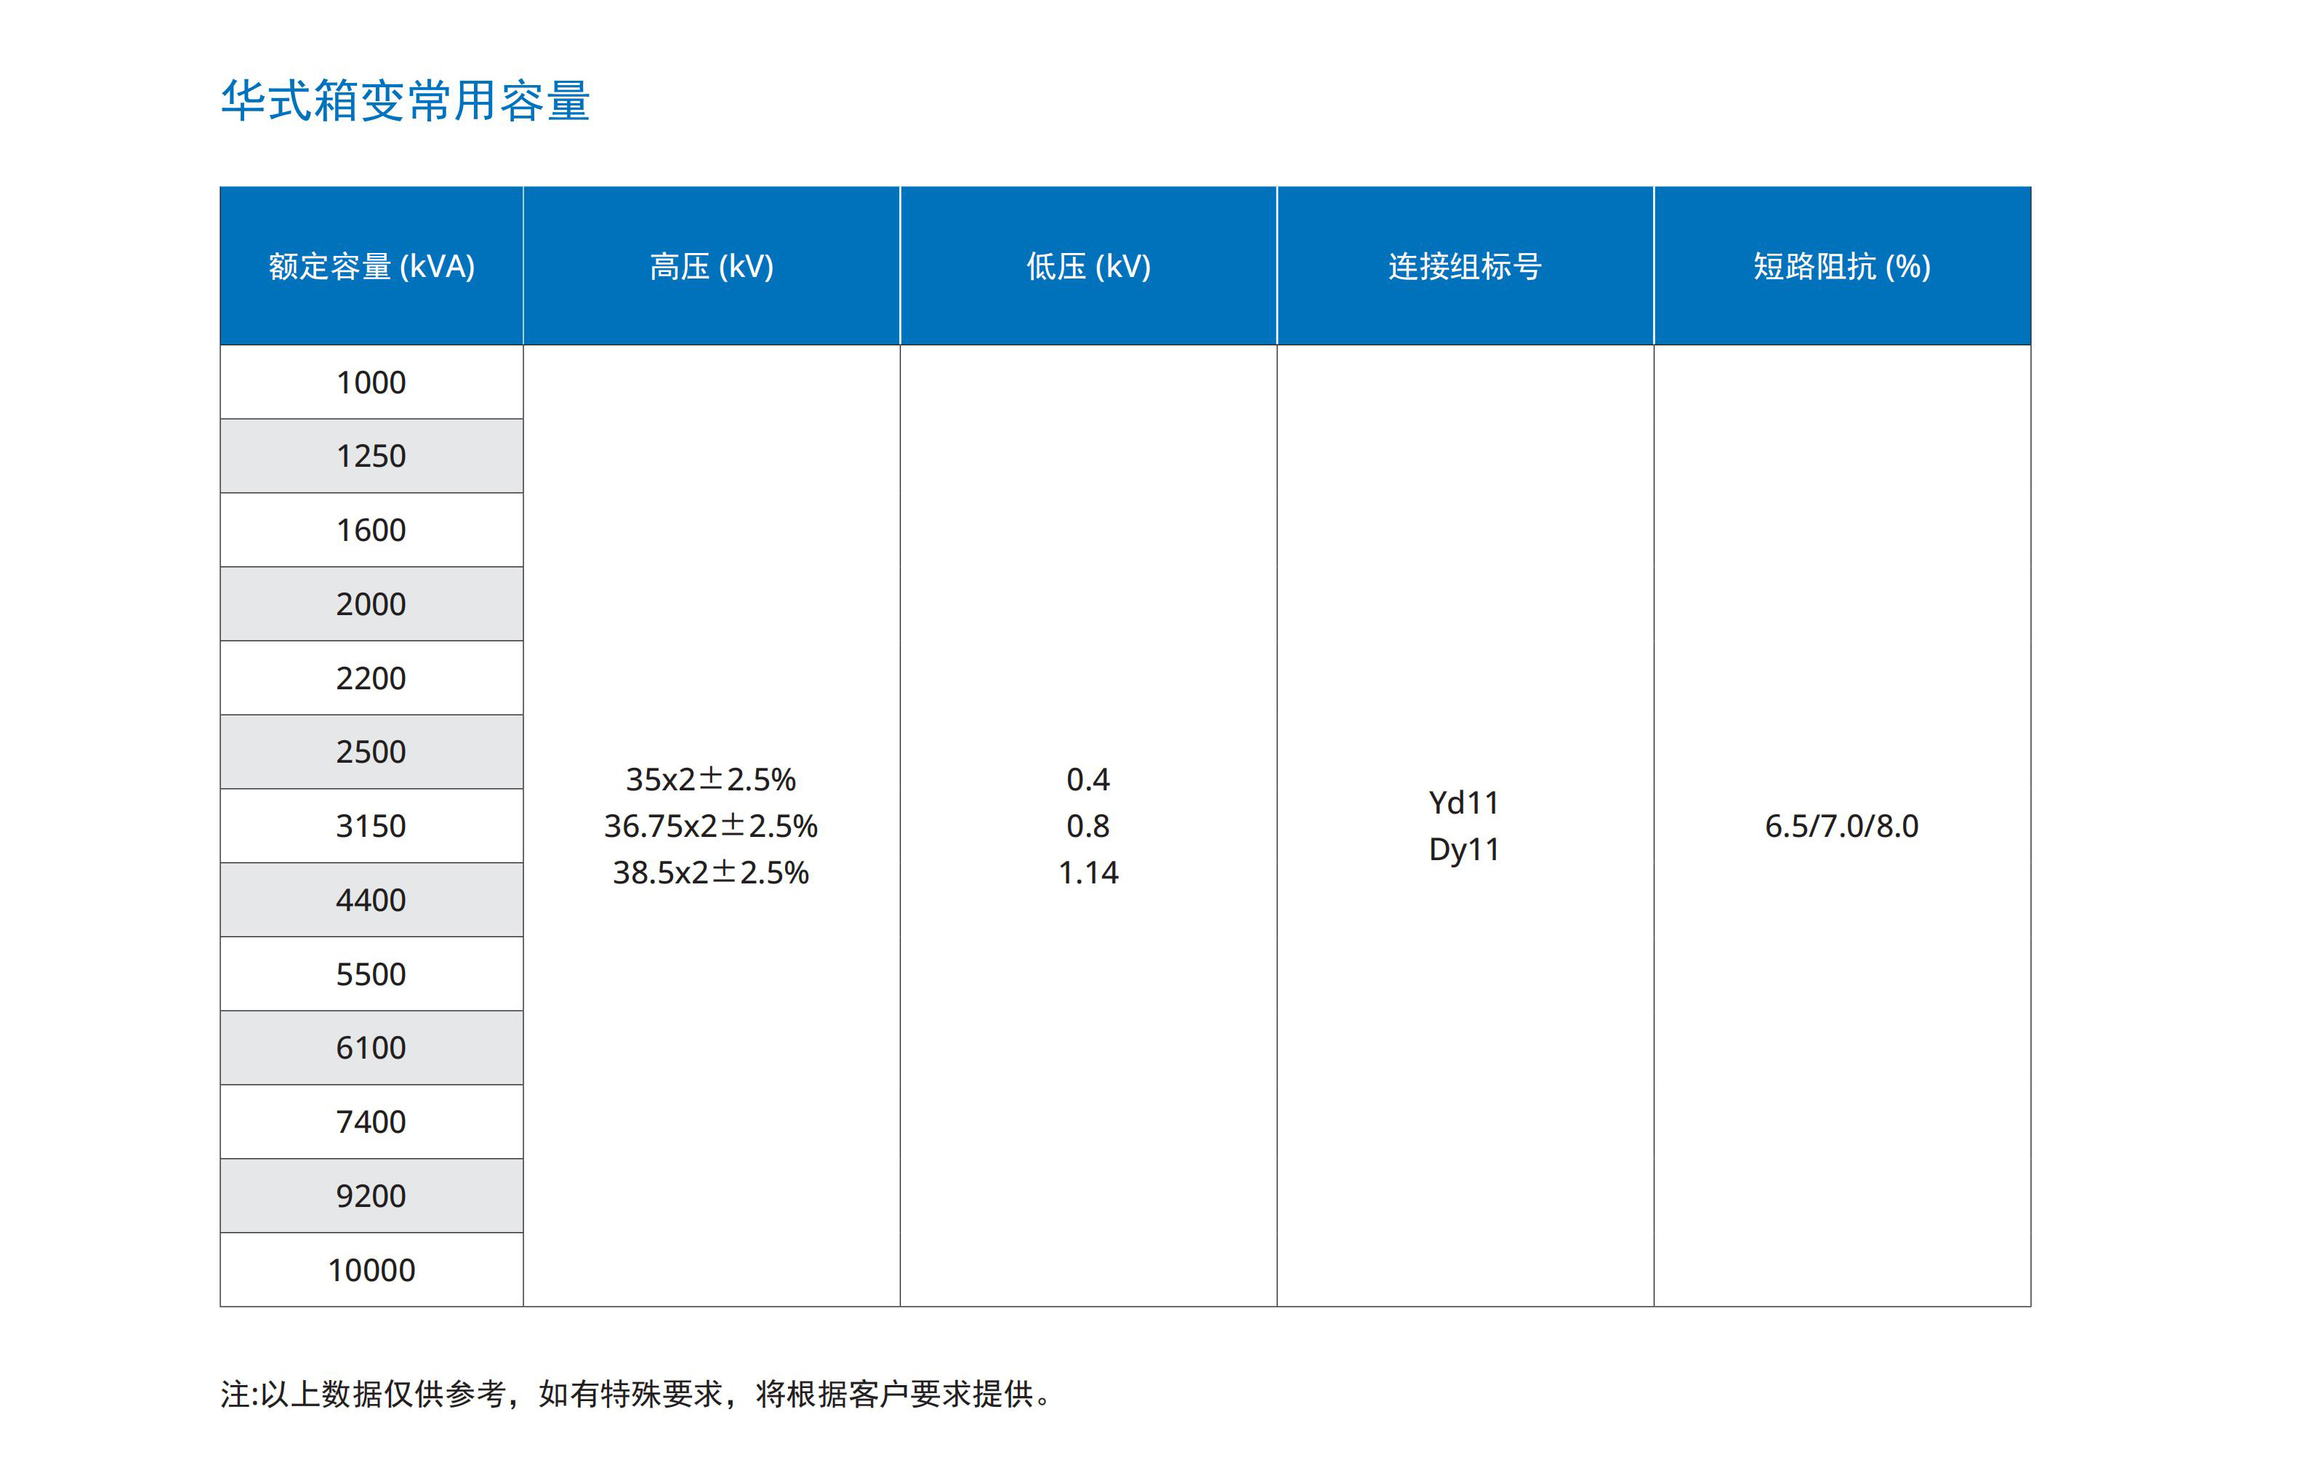Select the 短路阻抗 (%) column header
The height and width of the screenshot is (1476, 2308).
coord(1842,265)
